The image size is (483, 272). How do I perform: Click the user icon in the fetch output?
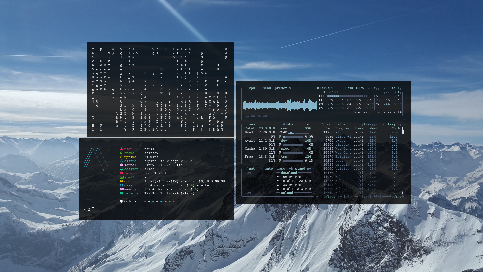tap(122, 149)
